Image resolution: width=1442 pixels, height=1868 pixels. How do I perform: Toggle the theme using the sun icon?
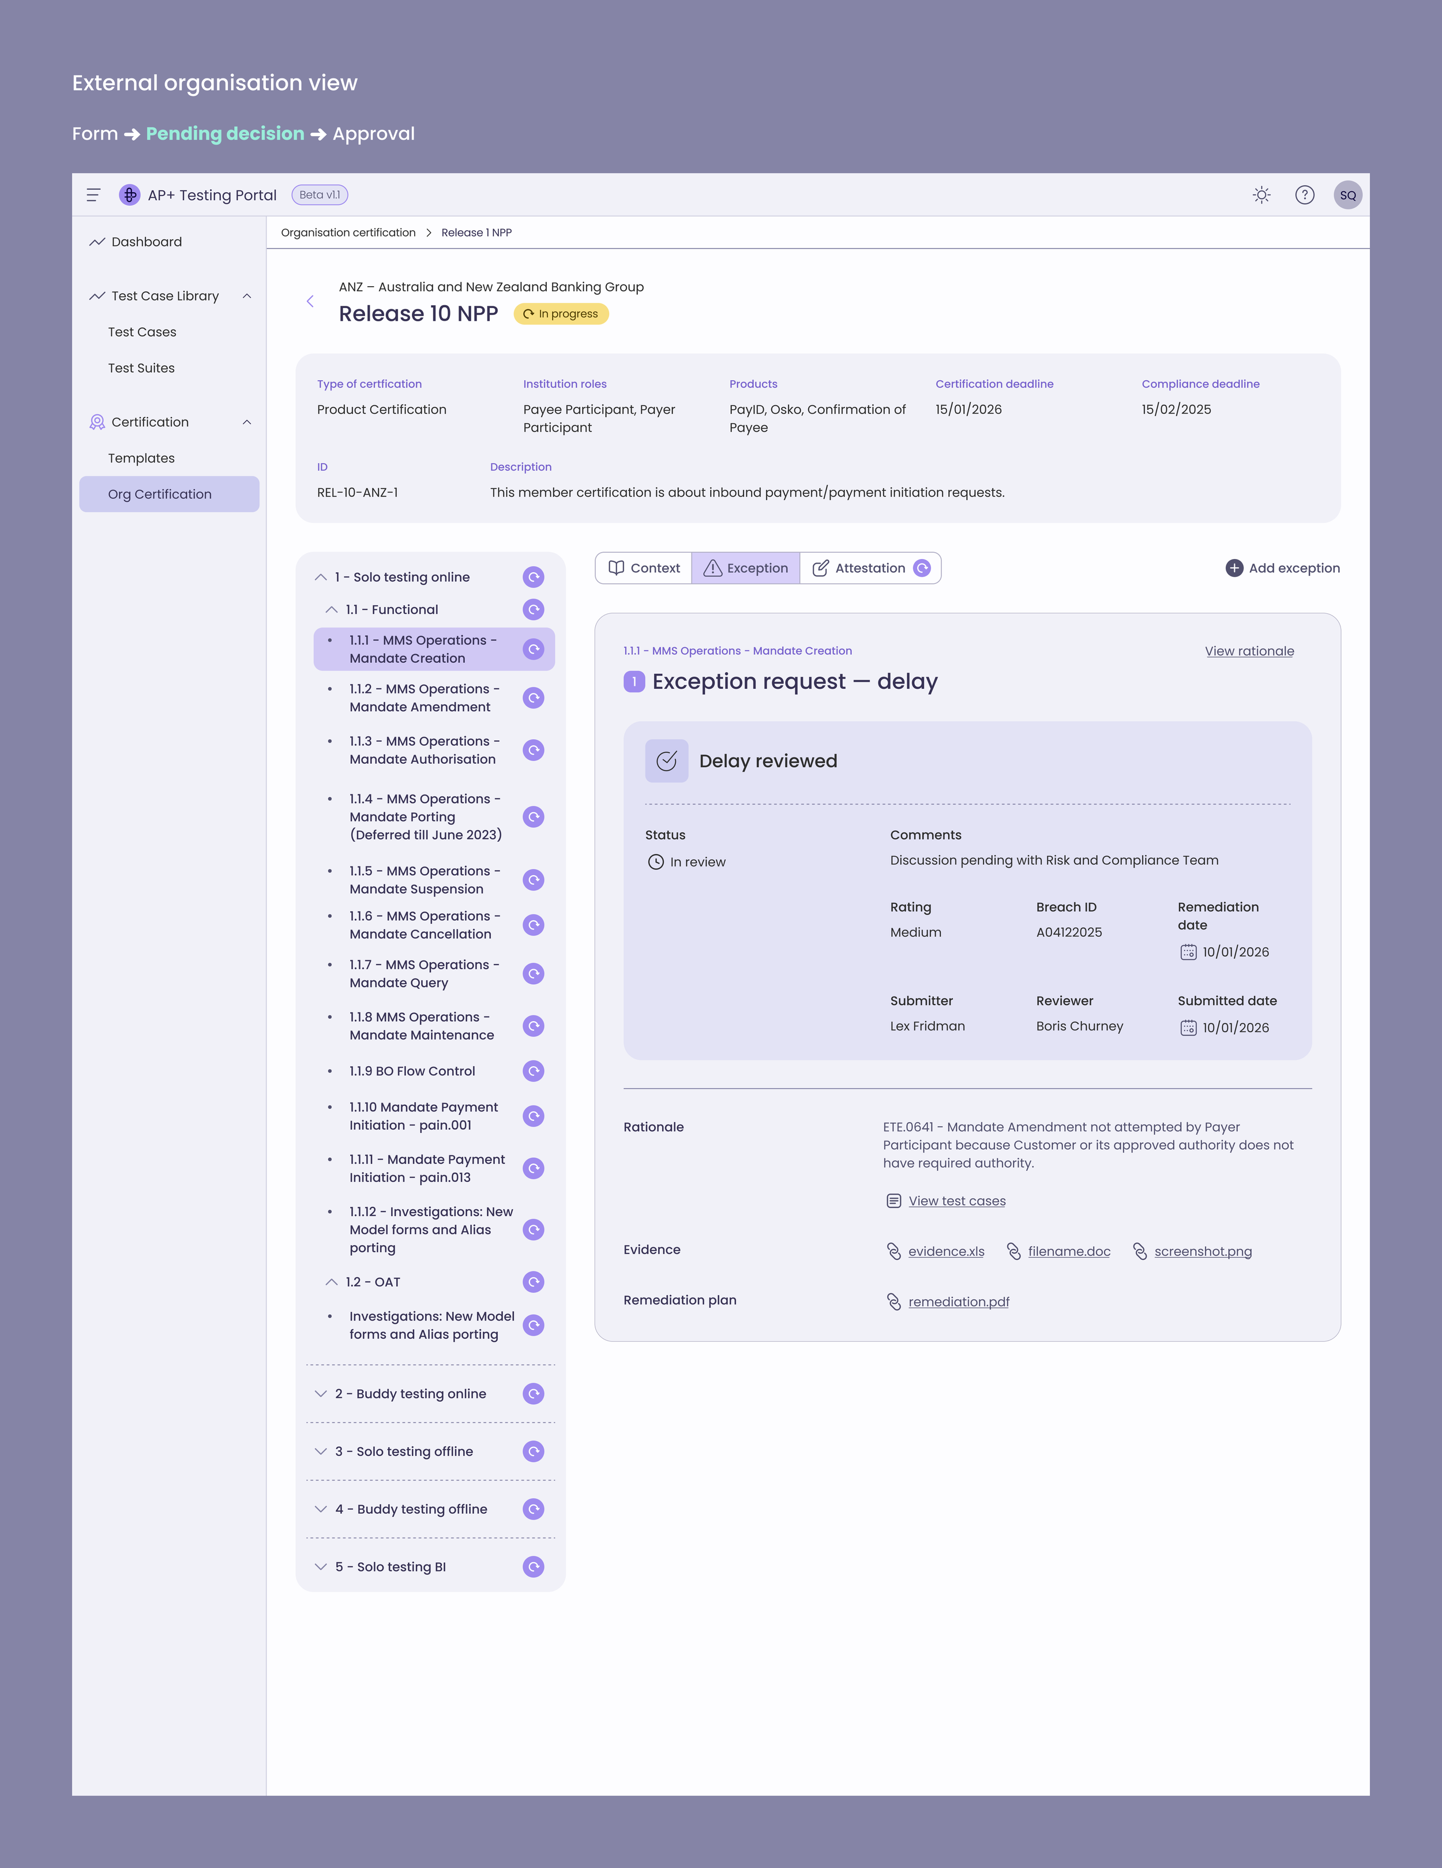(1261, 194)
